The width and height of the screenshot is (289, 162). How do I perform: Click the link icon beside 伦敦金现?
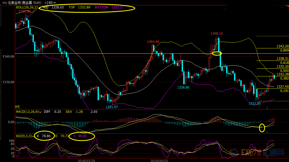pyautogui.click(x=4, y=2)
